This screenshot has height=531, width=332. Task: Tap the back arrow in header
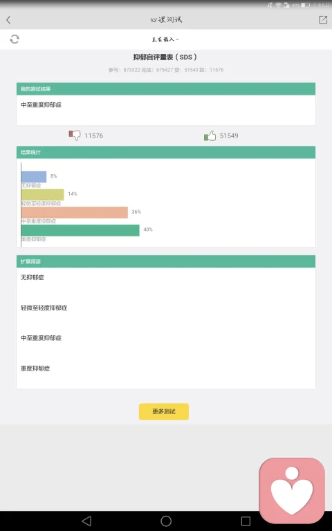tap(8, 20)
